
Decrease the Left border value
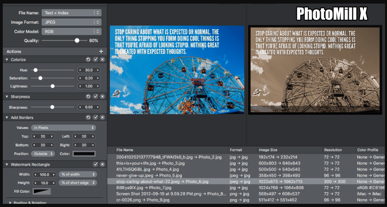pos(75,137)
